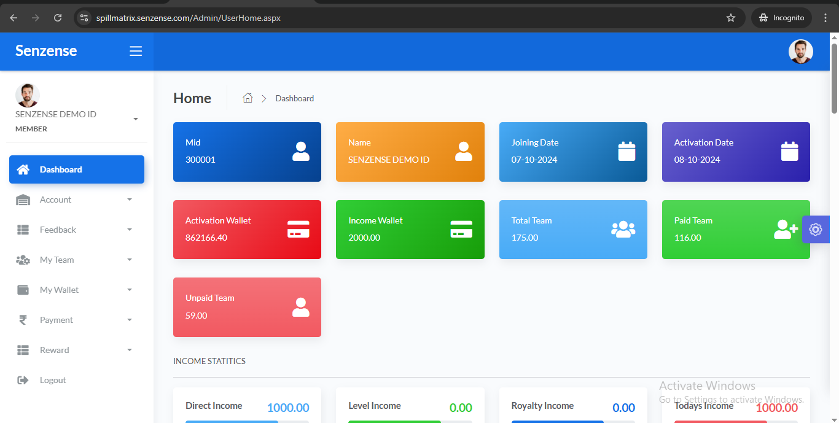Click the Income Wallet amount 2000.00
This screenshot has height=423, width=839.
[x=364, y=238]
